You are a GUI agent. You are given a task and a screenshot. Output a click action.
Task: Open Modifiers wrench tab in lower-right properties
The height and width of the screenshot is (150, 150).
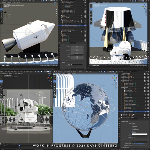point(119,138)
